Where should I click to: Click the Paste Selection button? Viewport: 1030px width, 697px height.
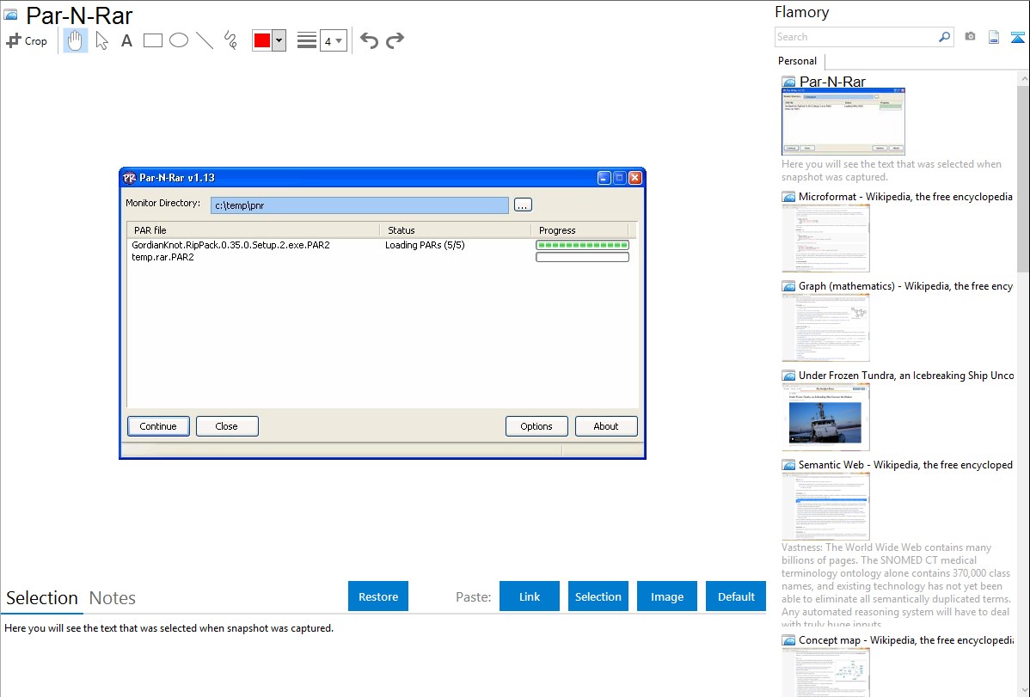[x=598, y=596]
